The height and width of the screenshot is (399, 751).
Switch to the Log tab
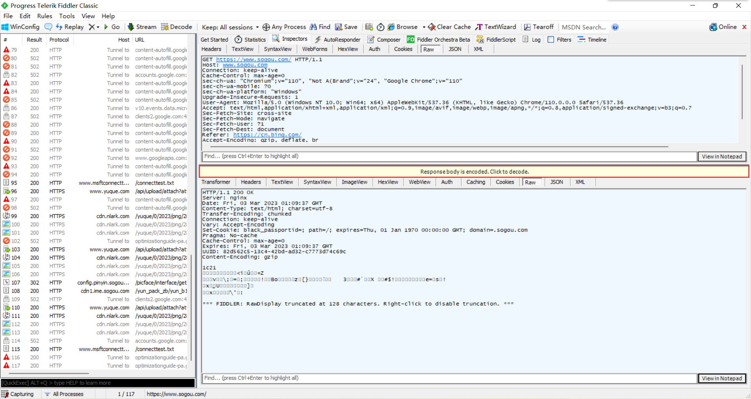tap(532, 39)
